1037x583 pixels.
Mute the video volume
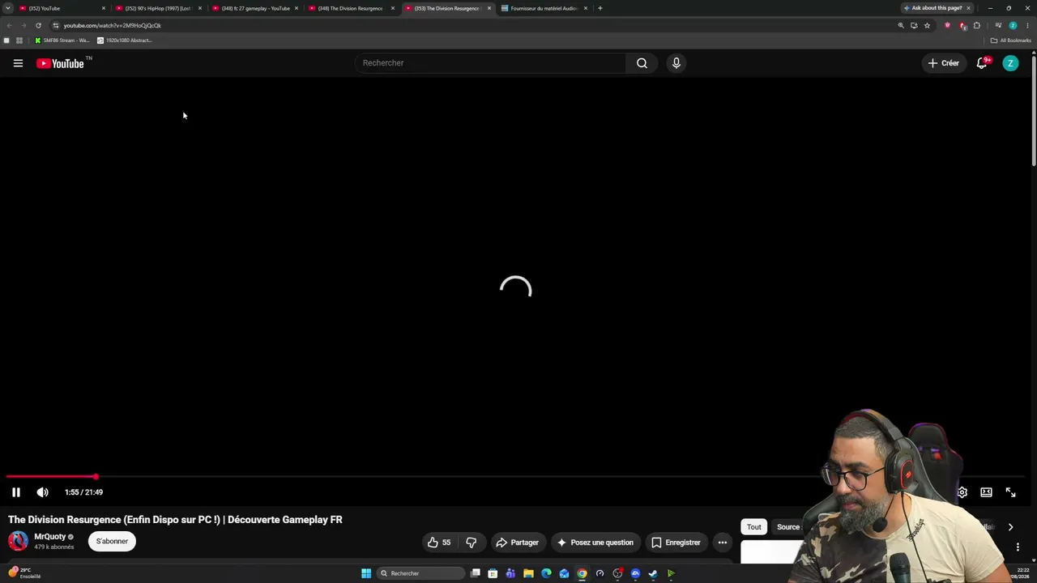pos(42,492)
